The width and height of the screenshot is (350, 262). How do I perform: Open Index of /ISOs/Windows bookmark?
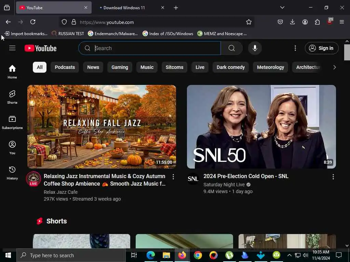[x=168, y=34]
